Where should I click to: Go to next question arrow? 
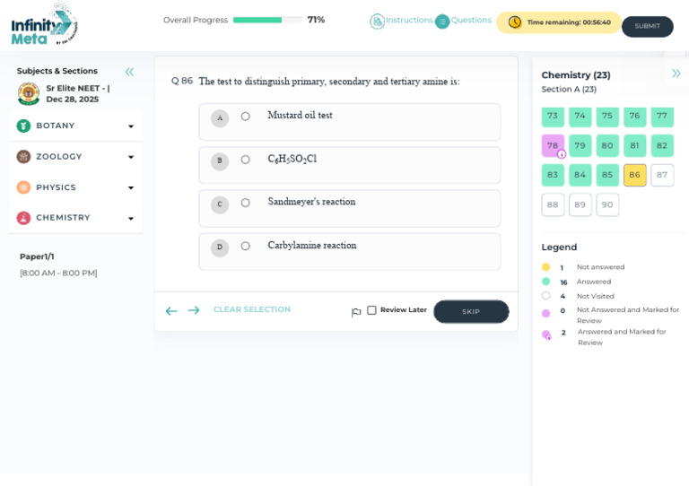coord(194,310)
